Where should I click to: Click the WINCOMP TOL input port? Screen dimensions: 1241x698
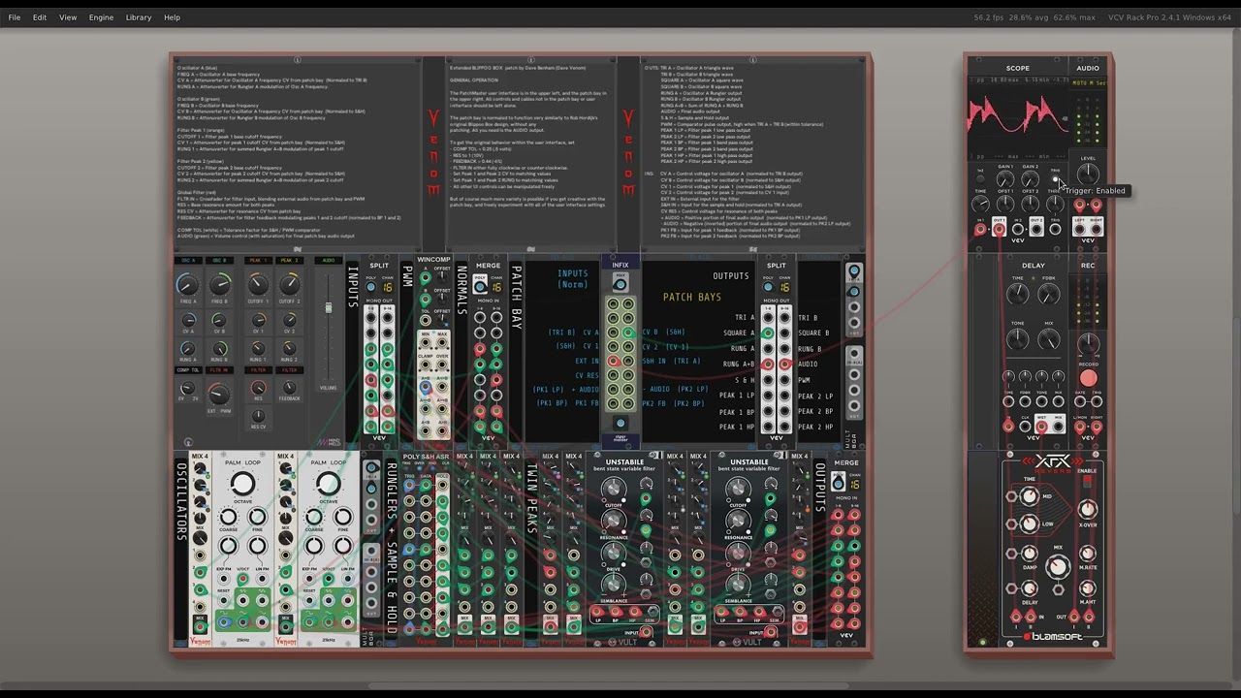[426, 319]
